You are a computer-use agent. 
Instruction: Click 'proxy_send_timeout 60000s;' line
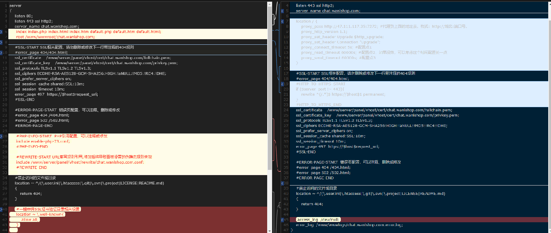(338, 58)
